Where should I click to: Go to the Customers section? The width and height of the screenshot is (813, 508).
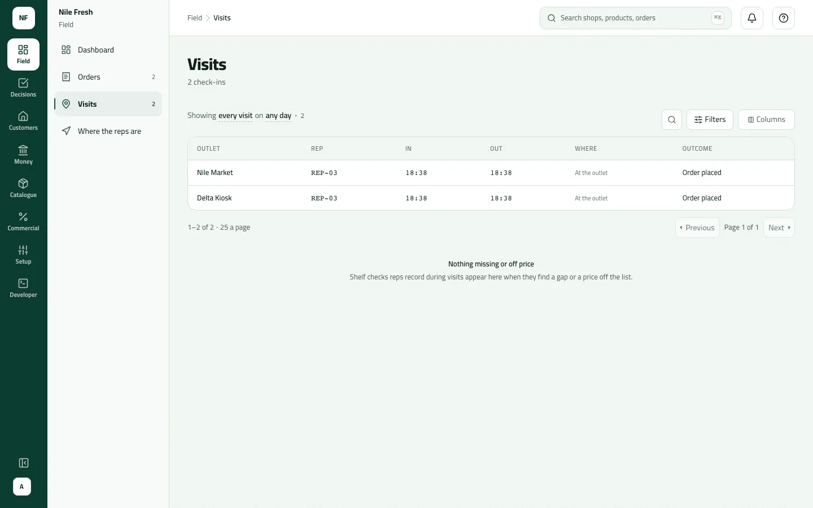[x=23, y=121]
